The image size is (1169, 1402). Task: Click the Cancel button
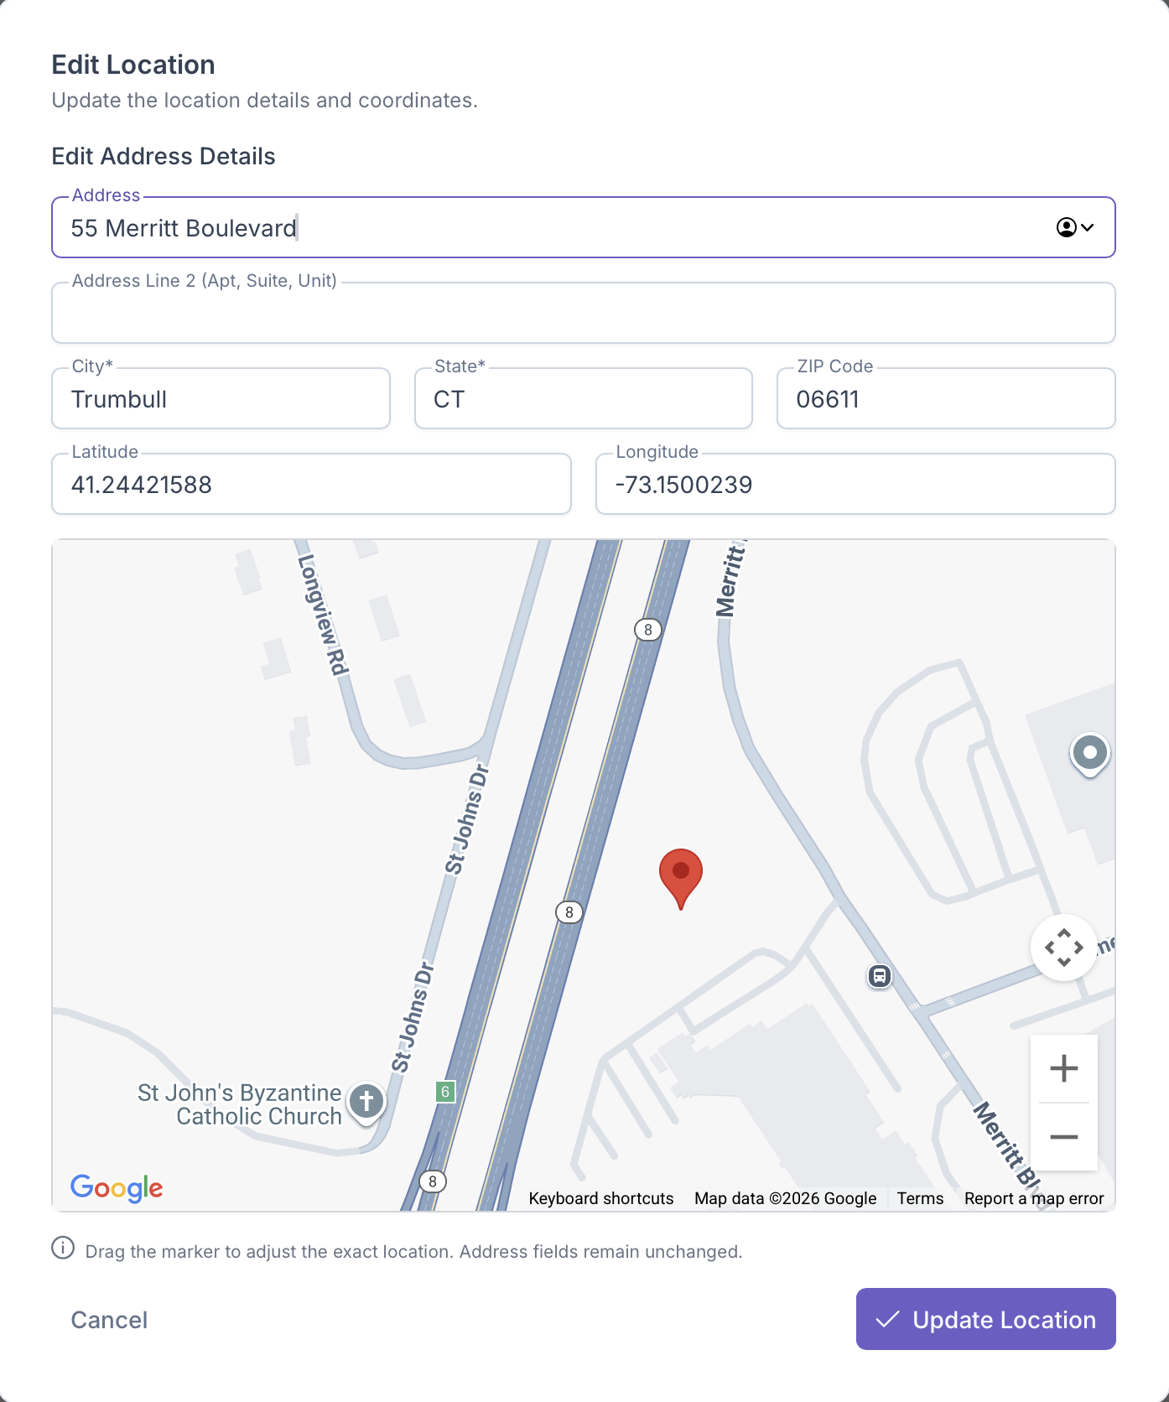[109, 1320]
